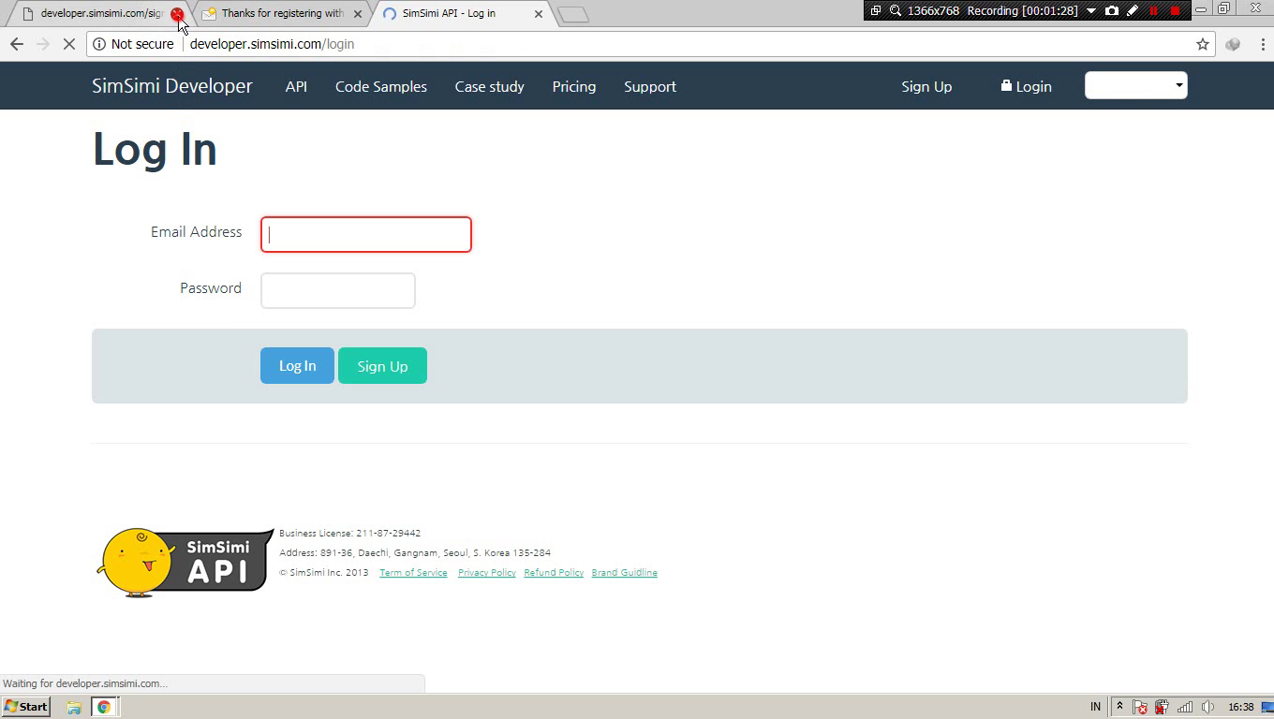This screenshot has width=1274, height=719.
Task: Open the Windows Start menu
Action: point(25,707)
